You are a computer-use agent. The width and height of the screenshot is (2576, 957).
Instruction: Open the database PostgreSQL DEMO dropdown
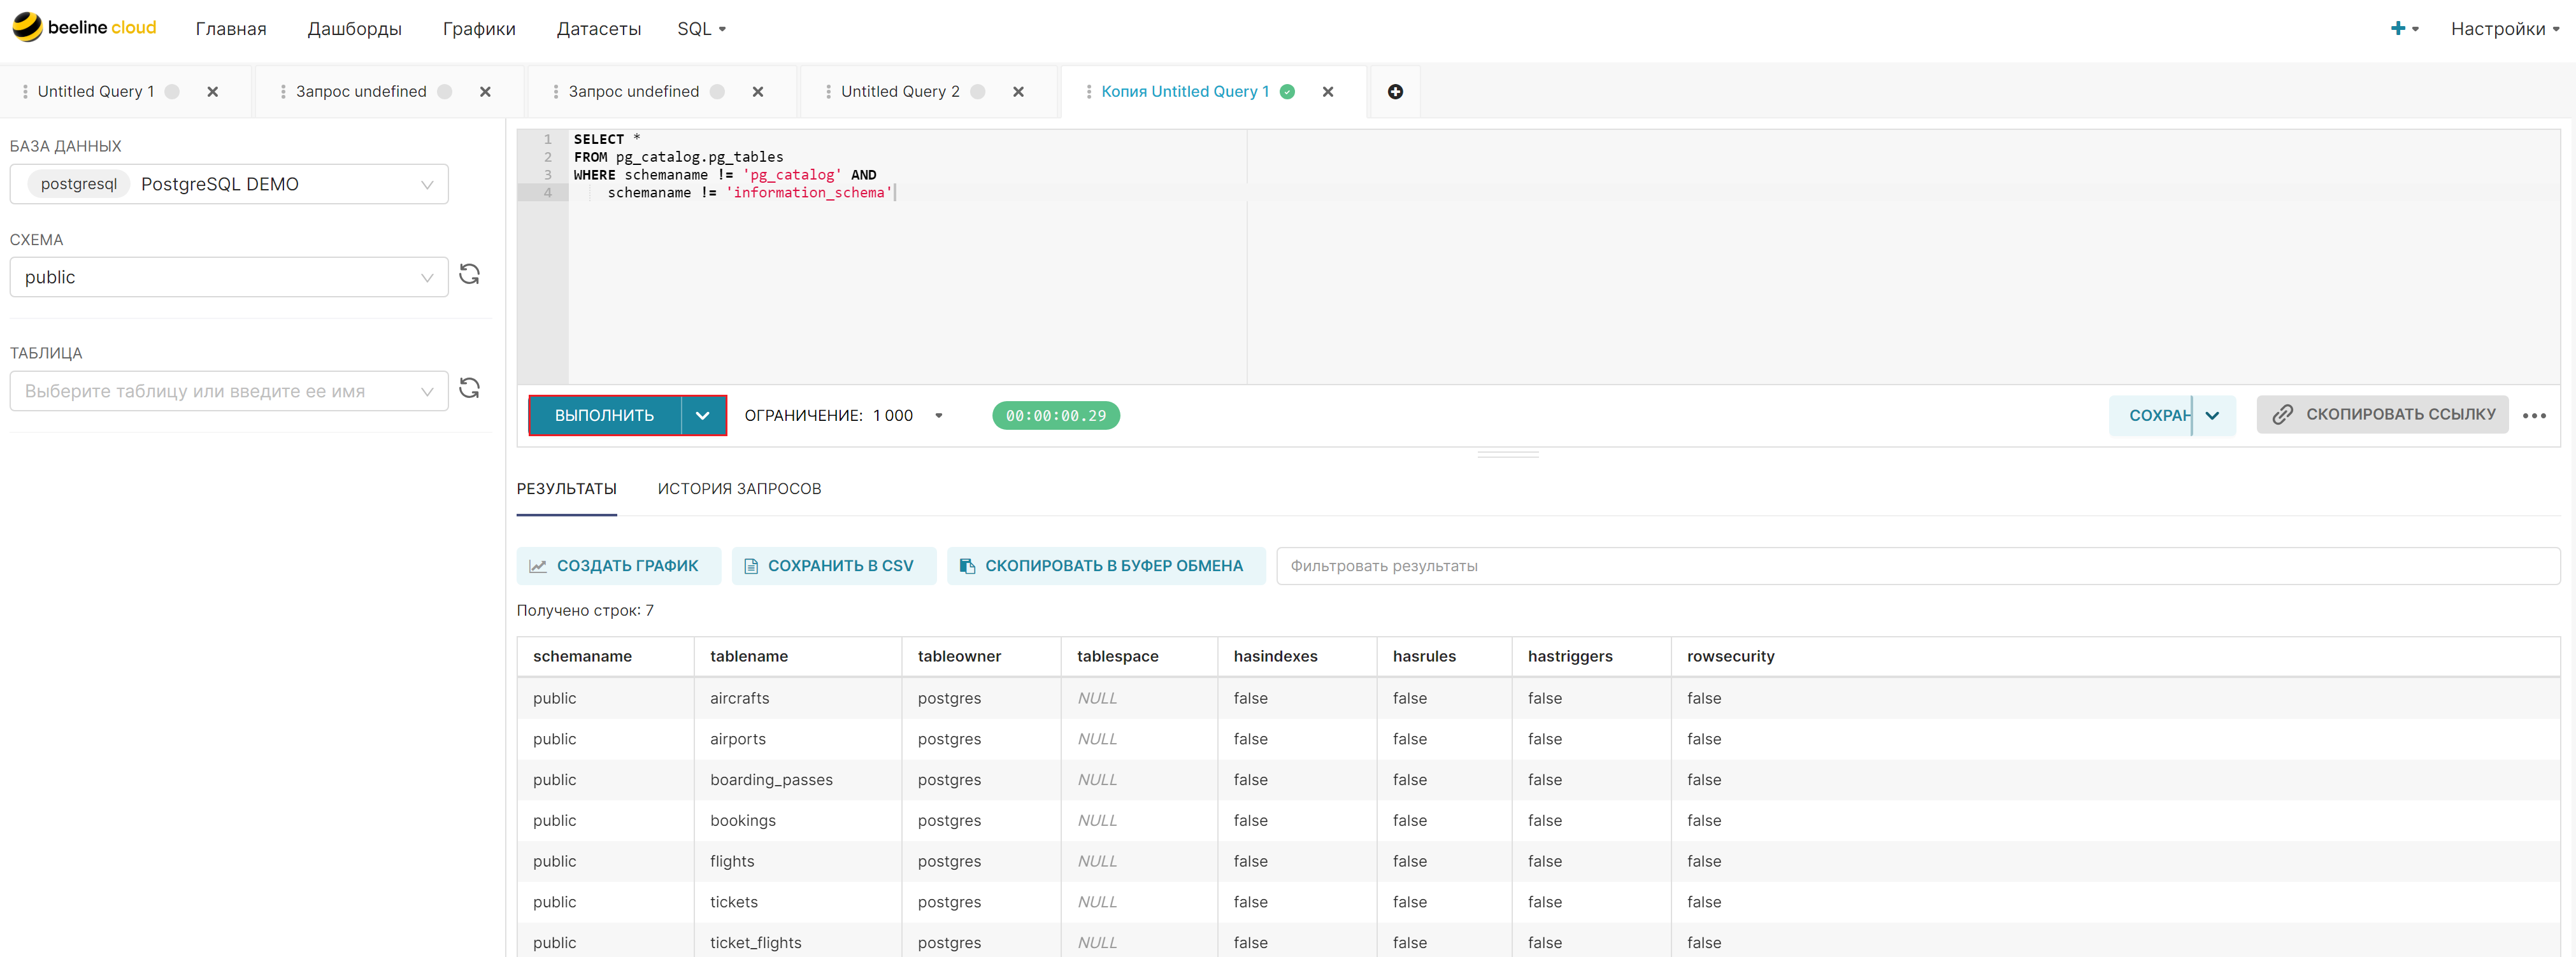tap(229, 184)
